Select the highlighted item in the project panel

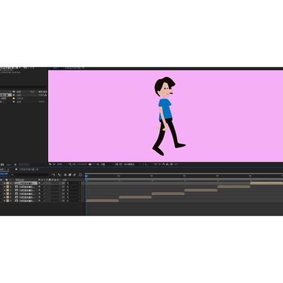6,95
